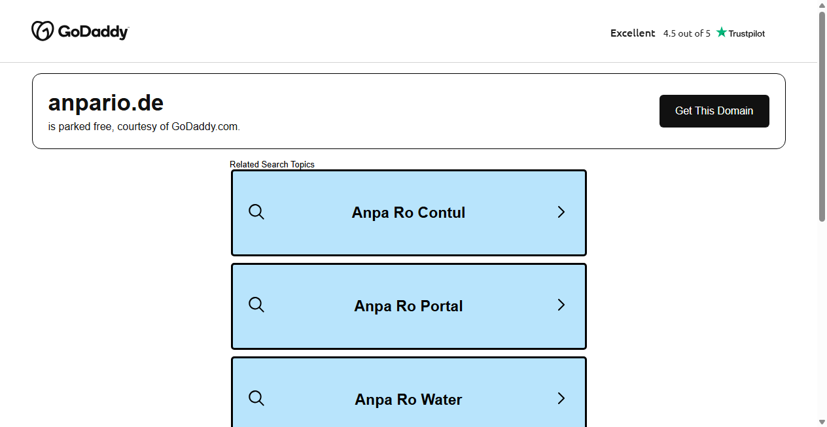This screenshot has width=827, height=427.
Task: Click the scrollbar up arrow
Action: click(x=822, y=5)
